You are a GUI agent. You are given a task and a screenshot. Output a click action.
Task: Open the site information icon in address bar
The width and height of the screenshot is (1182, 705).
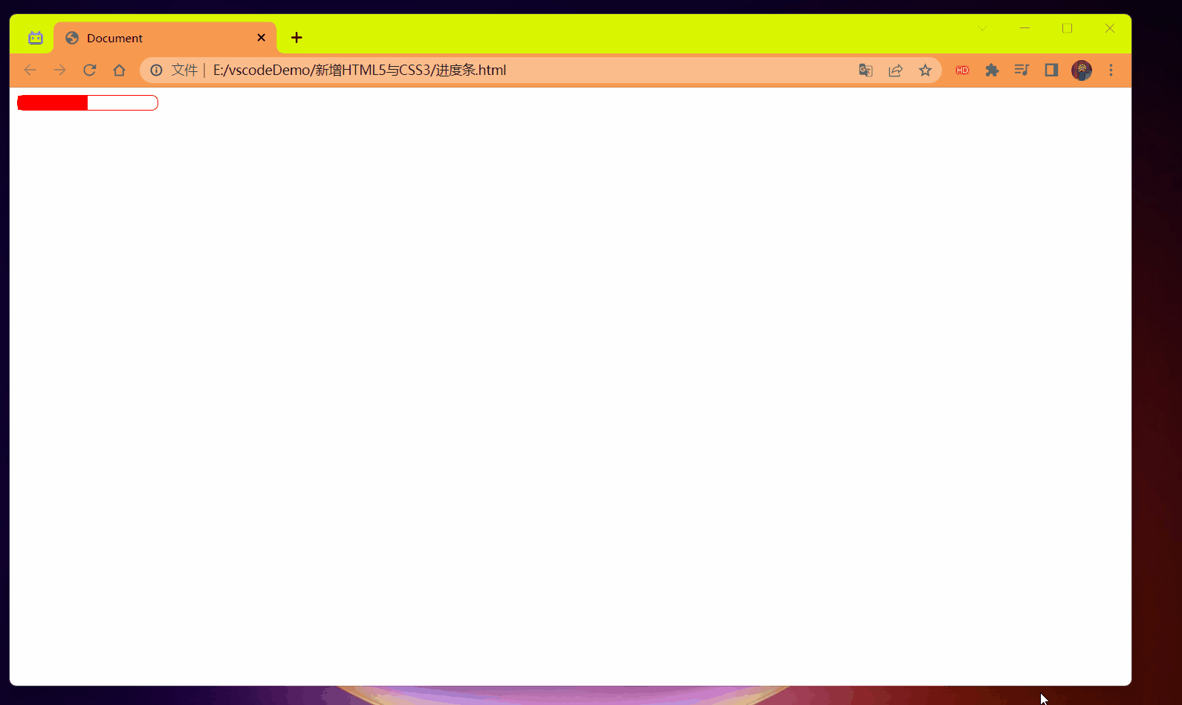coord(156,70)
